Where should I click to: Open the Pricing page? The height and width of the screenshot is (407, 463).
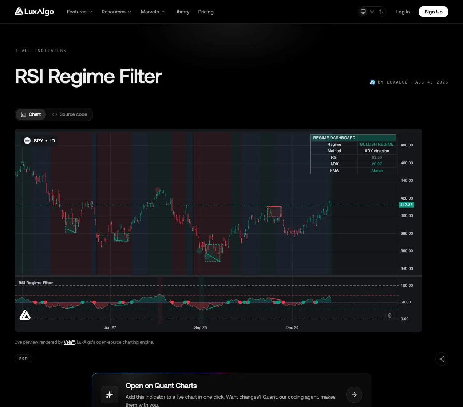206,12
